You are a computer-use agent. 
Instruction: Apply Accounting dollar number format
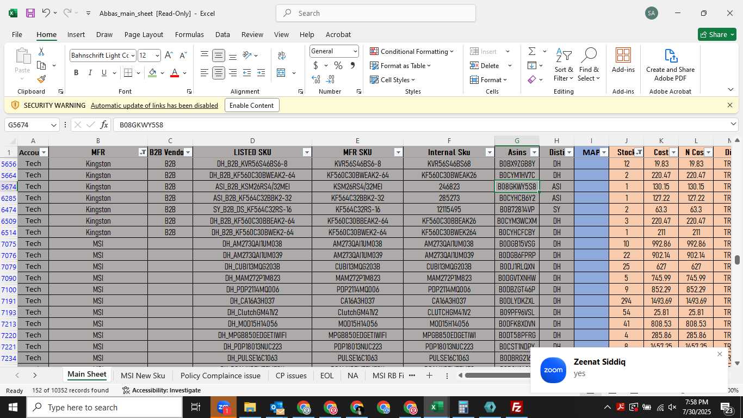coord(315,65)
